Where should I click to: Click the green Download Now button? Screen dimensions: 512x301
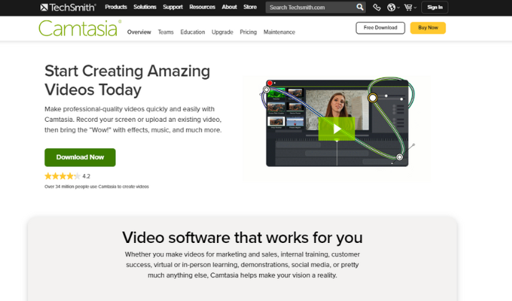80,157
